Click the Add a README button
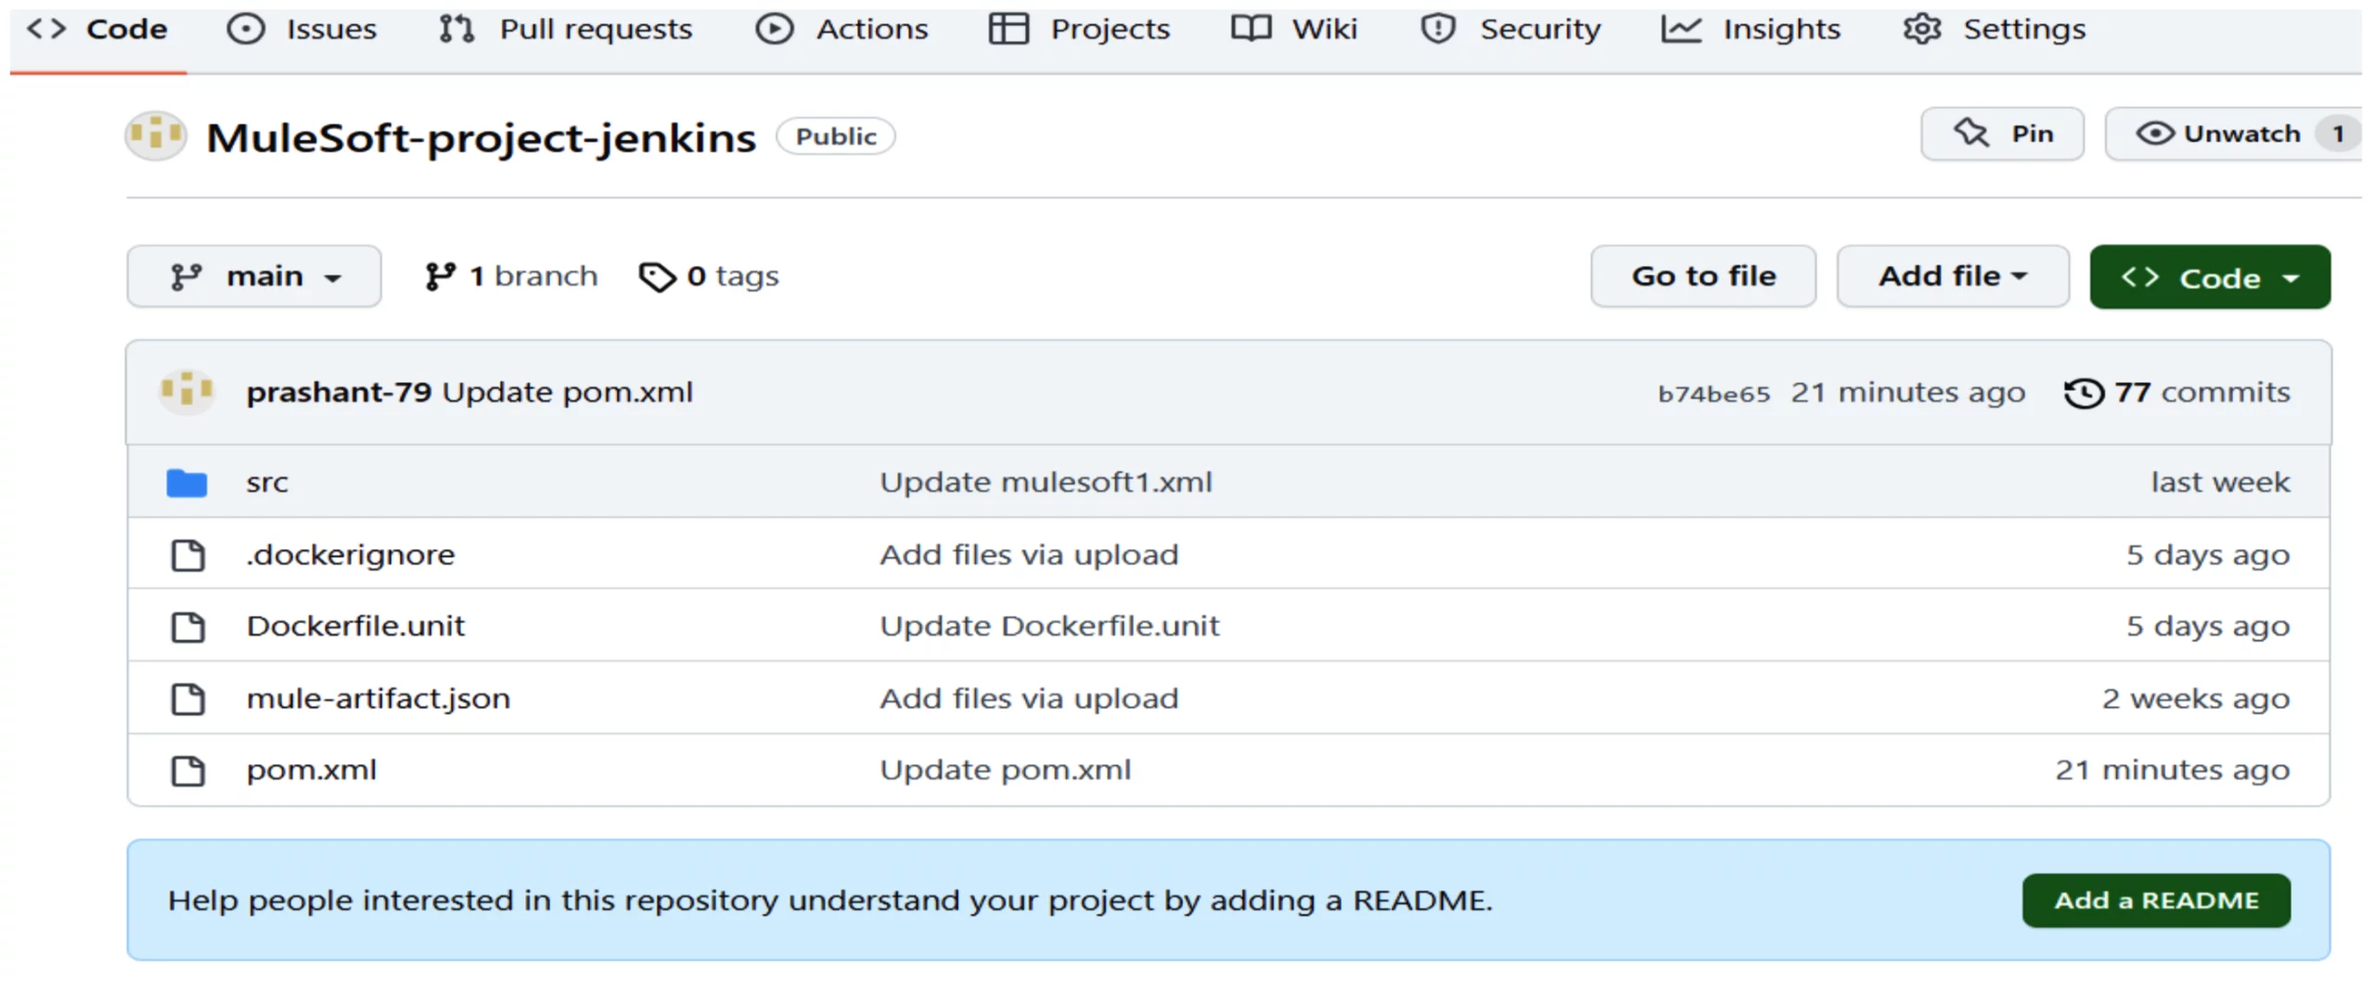2375x981 pixels. tap(2156, 900)
